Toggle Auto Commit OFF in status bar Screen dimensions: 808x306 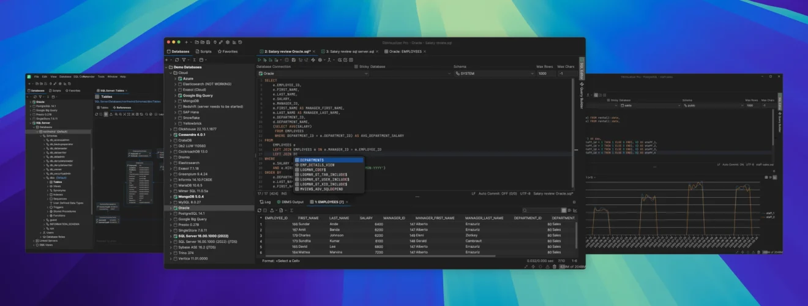(498, 193)
